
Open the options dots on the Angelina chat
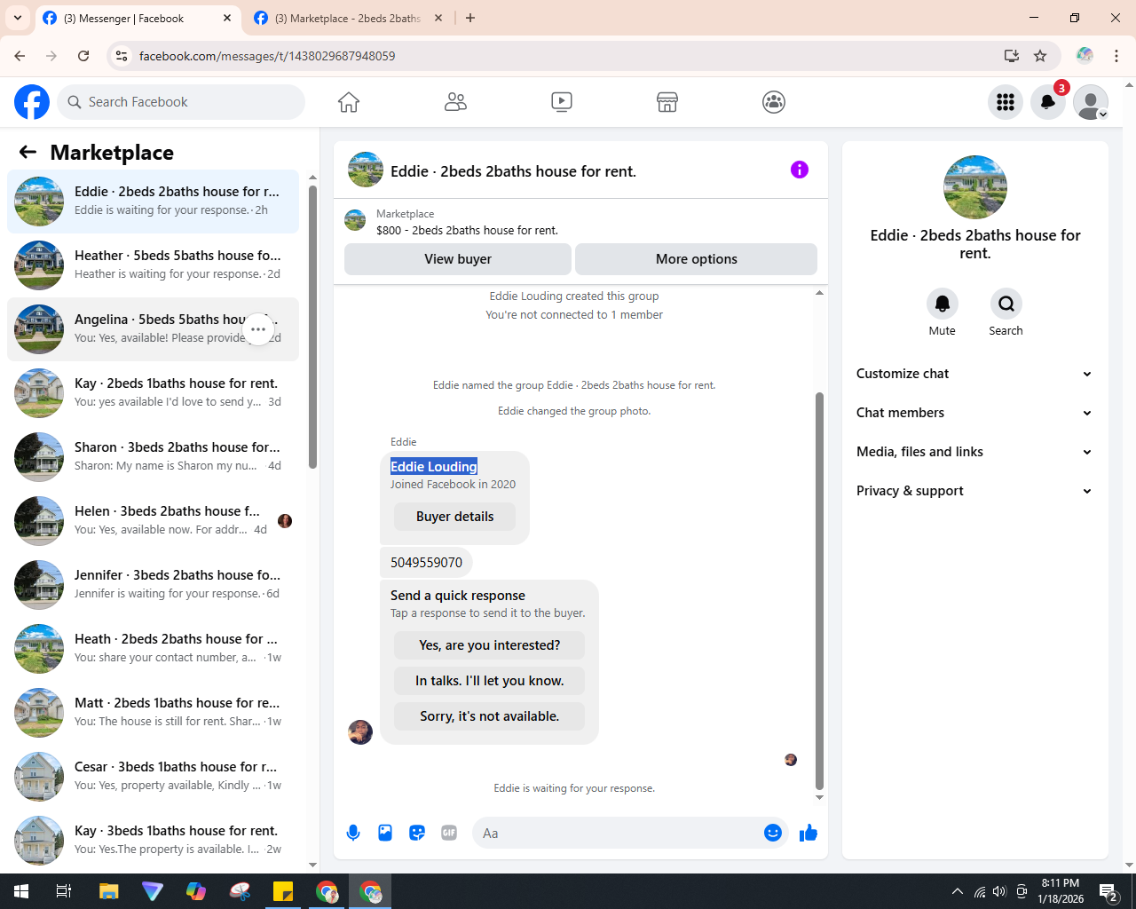tap(258, 329)
